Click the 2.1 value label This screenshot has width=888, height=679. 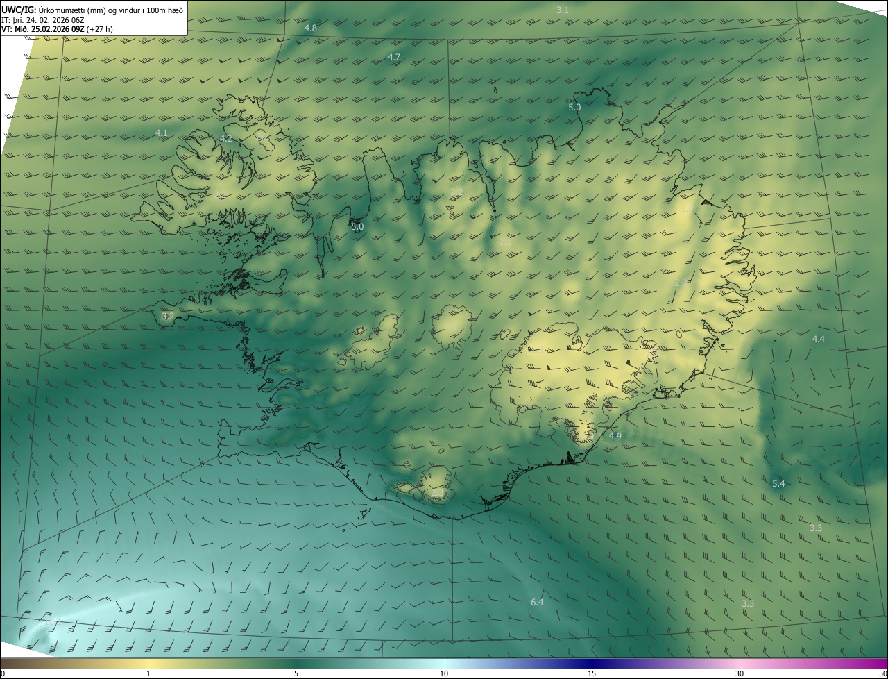click(x=504, y=242)
